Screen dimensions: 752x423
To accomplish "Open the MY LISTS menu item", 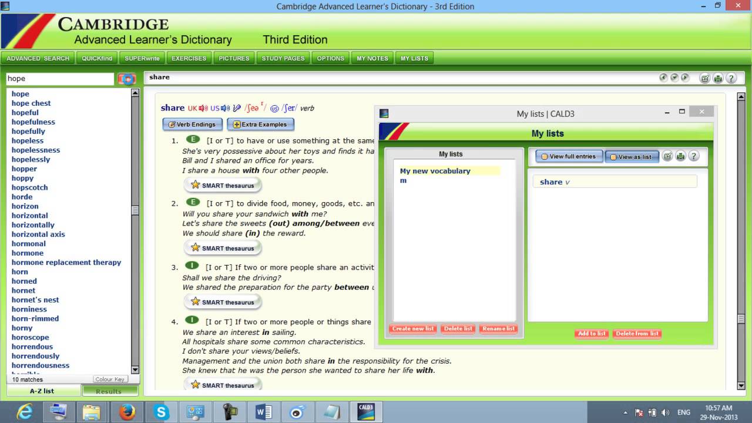I will pos(415,58).
